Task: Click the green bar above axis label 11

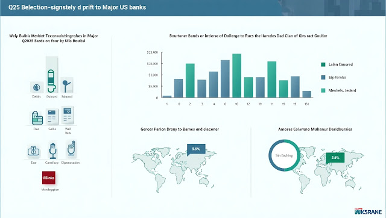Action: tap(272, 79)
